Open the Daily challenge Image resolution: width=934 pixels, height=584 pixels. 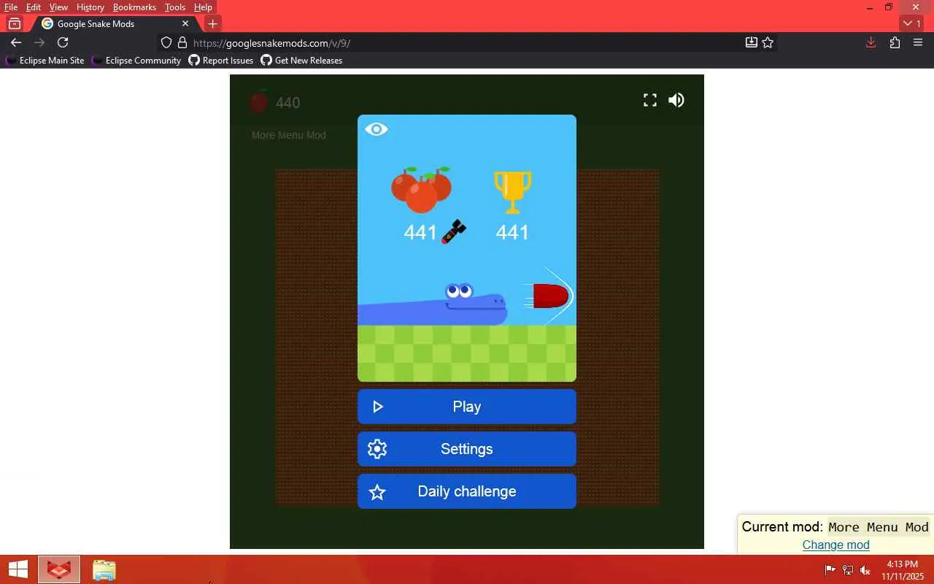[467, 491]
